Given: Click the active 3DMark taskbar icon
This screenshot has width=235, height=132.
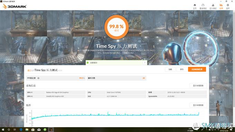Looking at the screenshot, I should pyautogui.click(x=51, y=130).
